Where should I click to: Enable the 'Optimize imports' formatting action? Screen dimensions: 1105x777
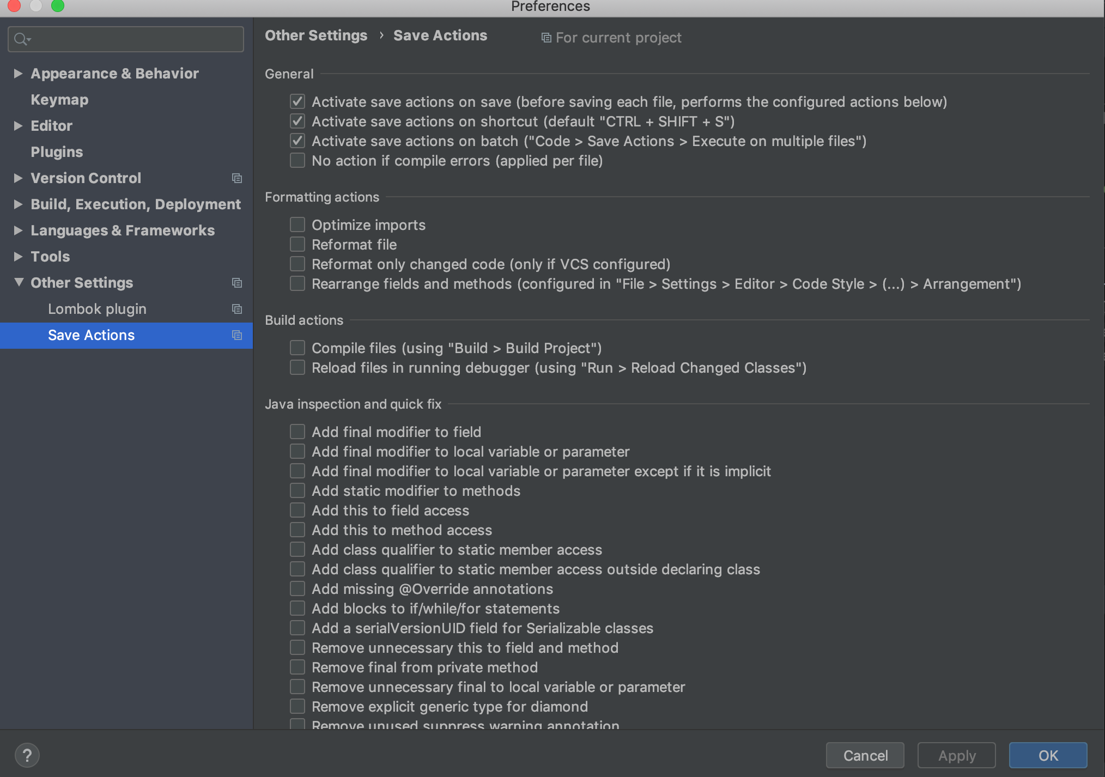(297, 224)
